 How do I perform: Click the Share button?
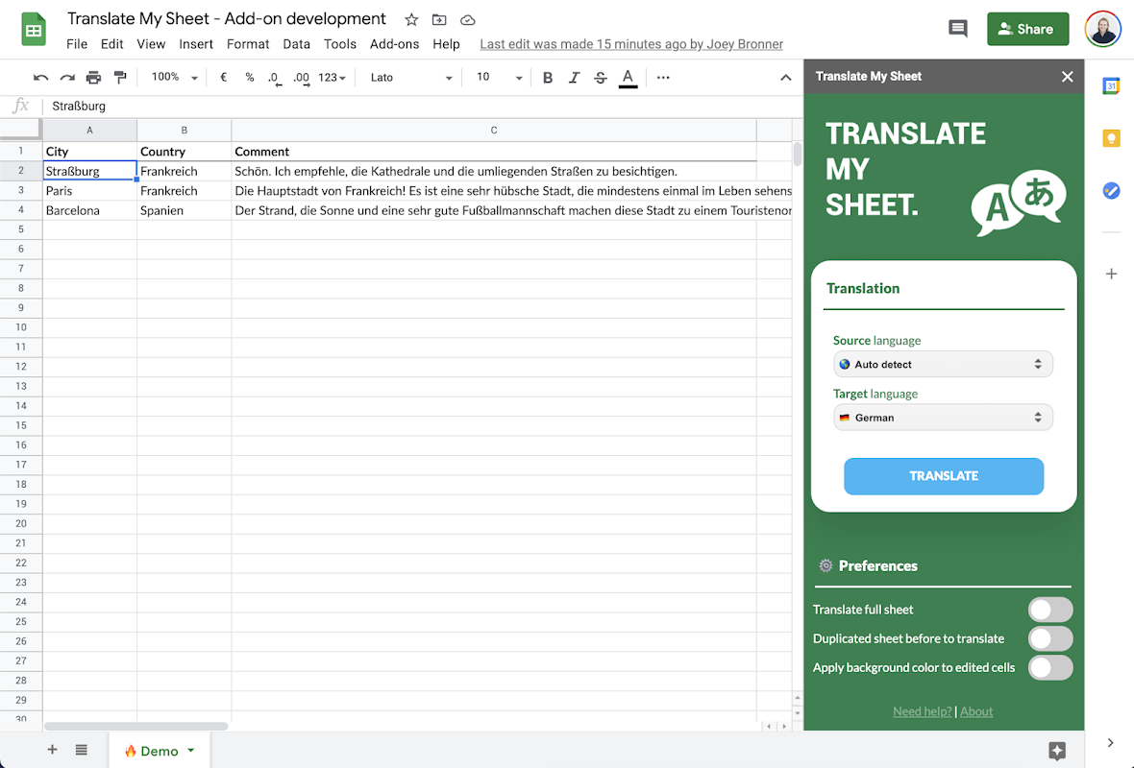(x=1027, y=29)
